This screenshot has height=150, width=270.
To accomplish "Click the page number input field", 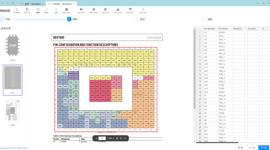I will tap(102, 138).
